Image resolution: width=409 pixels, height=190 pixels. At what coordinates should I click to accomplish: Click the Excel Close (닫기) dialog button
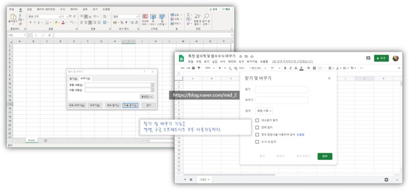tap(149, 105)
